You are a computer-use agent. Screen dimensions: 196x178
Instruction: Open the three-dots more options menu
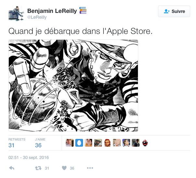coord(90,168)
